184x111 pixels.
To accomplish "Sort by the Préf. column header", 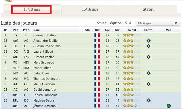I will tap(26, 30).
